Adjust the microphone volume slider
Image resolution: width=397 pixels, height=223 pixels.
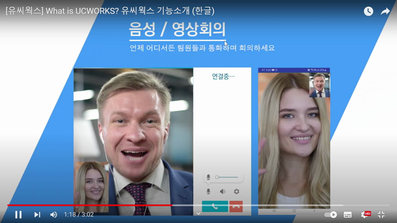[x=226, y=177]
